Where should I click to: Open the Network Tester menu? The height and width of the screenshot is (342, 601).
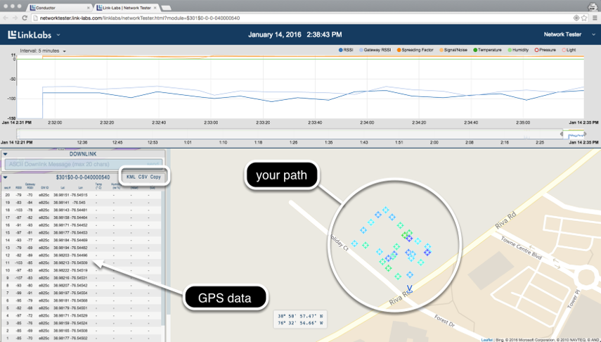tap(562, 34)
